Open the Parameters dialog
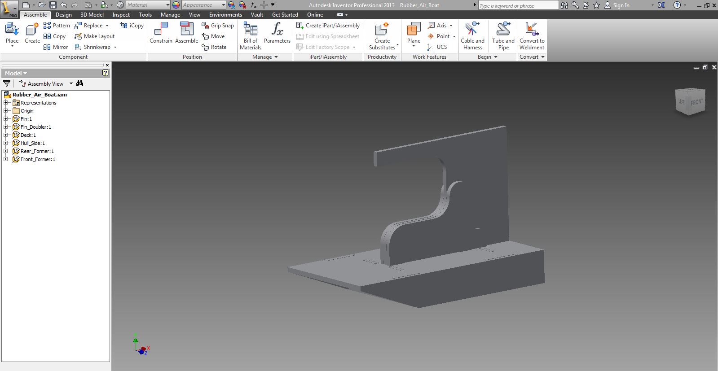 277,33
